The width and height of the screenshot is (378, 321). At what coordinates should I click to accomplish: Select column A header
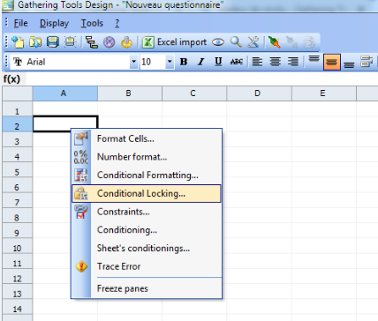pos(65,93)
